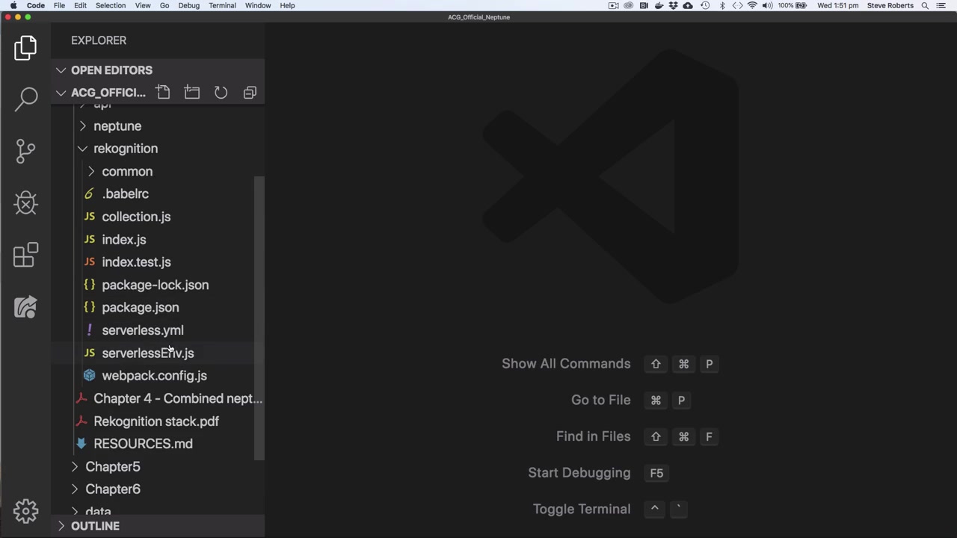Image resolution: width=957 pixels, height=538 pixels.
Task: Open the Extensions view
Action: (25, 255)
